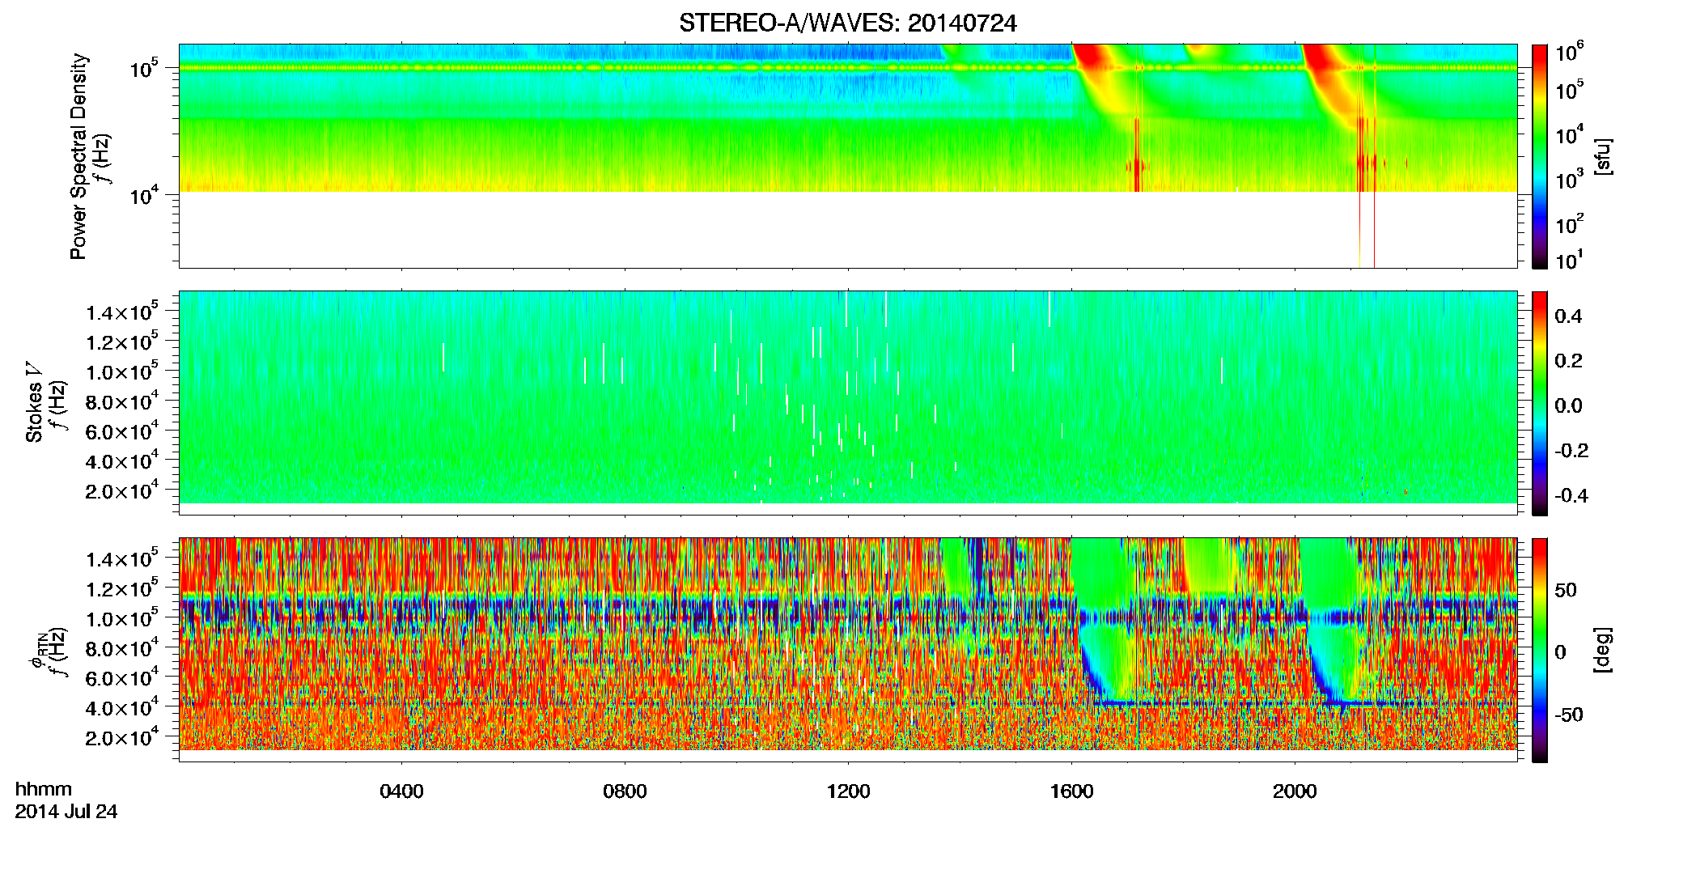Click the Power Spectral Density axis label

tap(78, 156)
